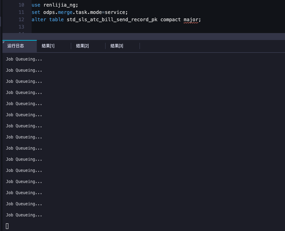Image resolution: width=285 pixels, height=231 pixels.
Task: Click line number 13 in gutter
Action: (x=21, y=27)
